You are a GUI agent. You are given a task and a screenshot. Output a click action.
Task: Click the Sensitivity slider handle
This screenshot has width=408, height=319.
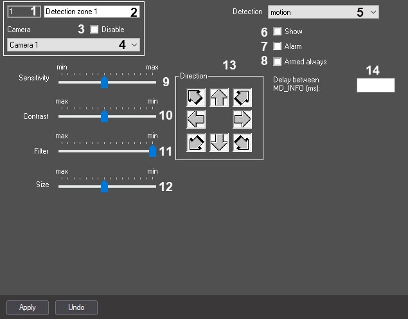tap(104, 82)
